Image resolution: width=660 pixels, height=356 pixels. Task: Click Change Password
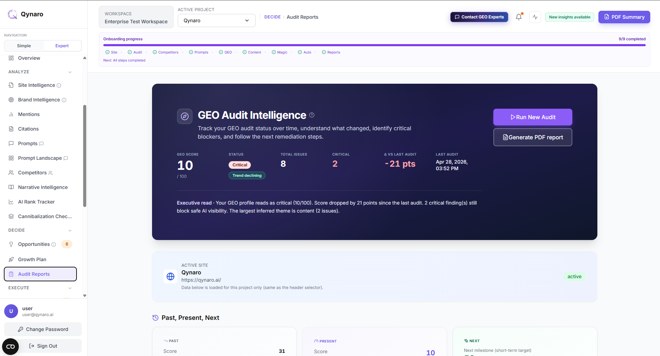point(43,329)
